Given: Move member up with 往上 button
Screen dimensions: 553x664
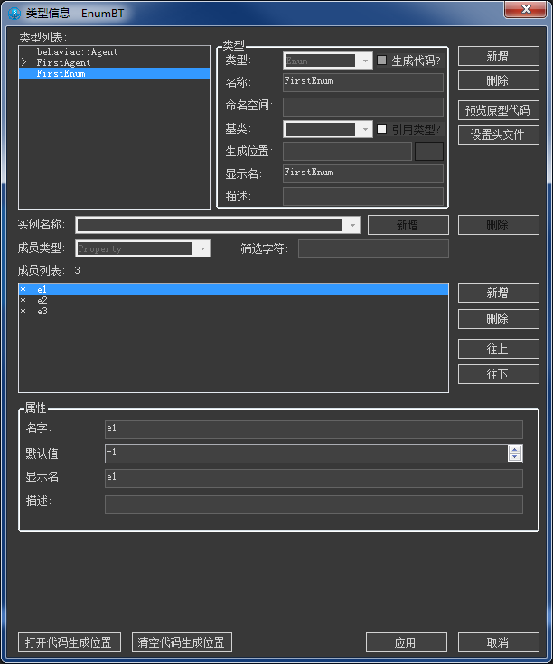Looking at the screenshot, I should click(498, 349).
